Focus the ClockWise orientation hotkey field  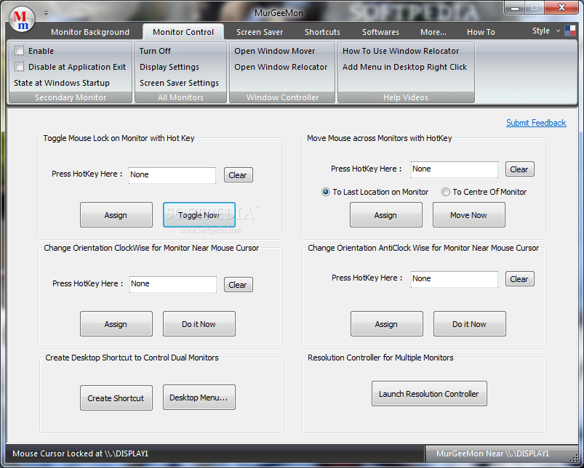[x=173, y=284]
